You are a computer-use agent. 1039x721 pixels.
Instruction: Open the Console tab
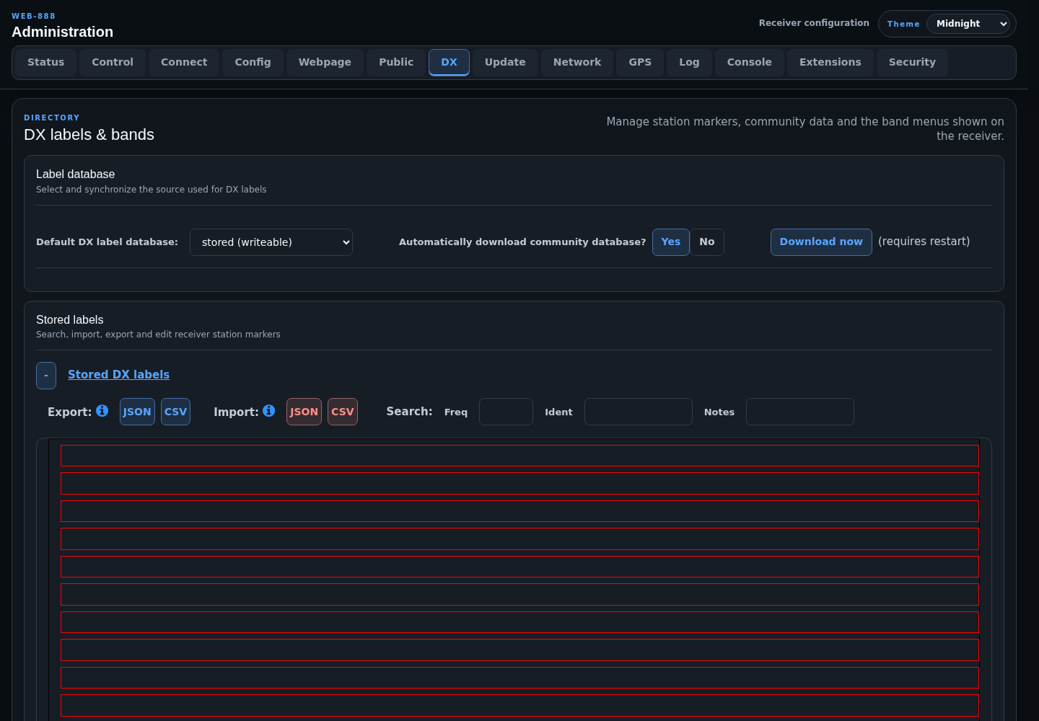pyautogui.click(x=750, y=63)
